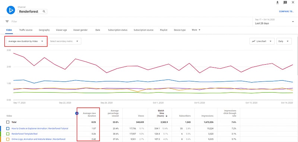Select the Video tab
This screenshot has width=298, height=142.
pos(9,30)
